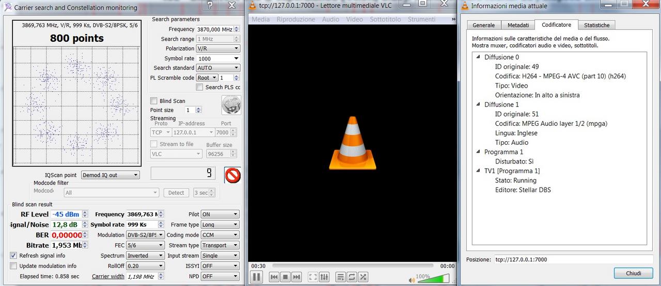Open the Spectrum Inverted dropdown

click(145, 256)
